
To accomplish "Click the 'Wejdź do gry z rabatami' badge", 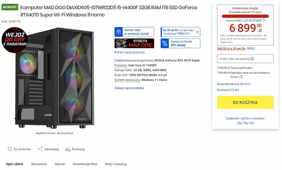I will pos(15,40).
